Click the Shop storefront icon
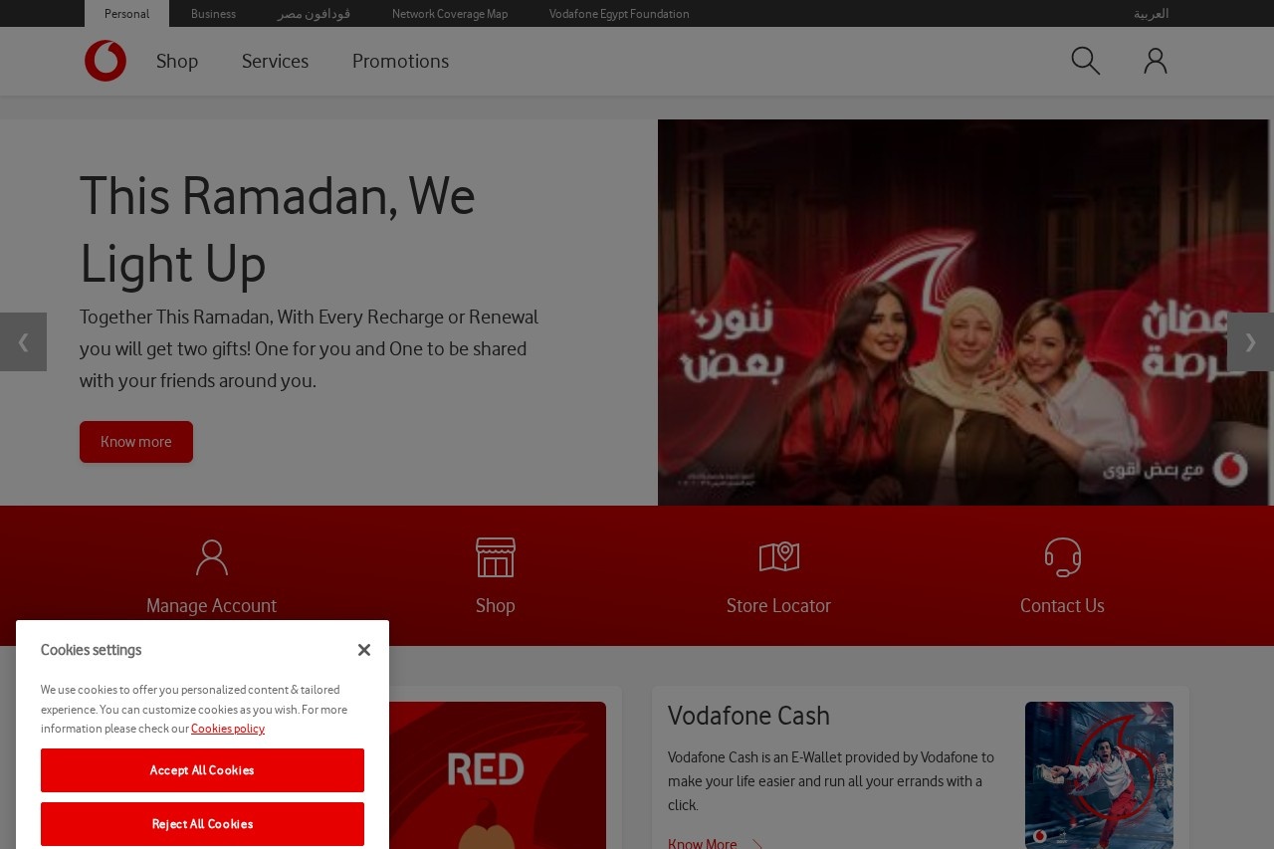This screenshot has width=1274, height=849. point(495,557)
